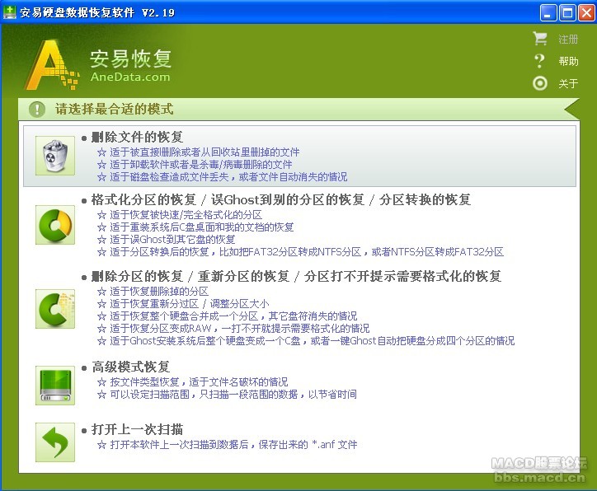The width and height of the screenshot is (597, 491).
Task: Open 关于 about link
Action: click(x=568, y=83)
